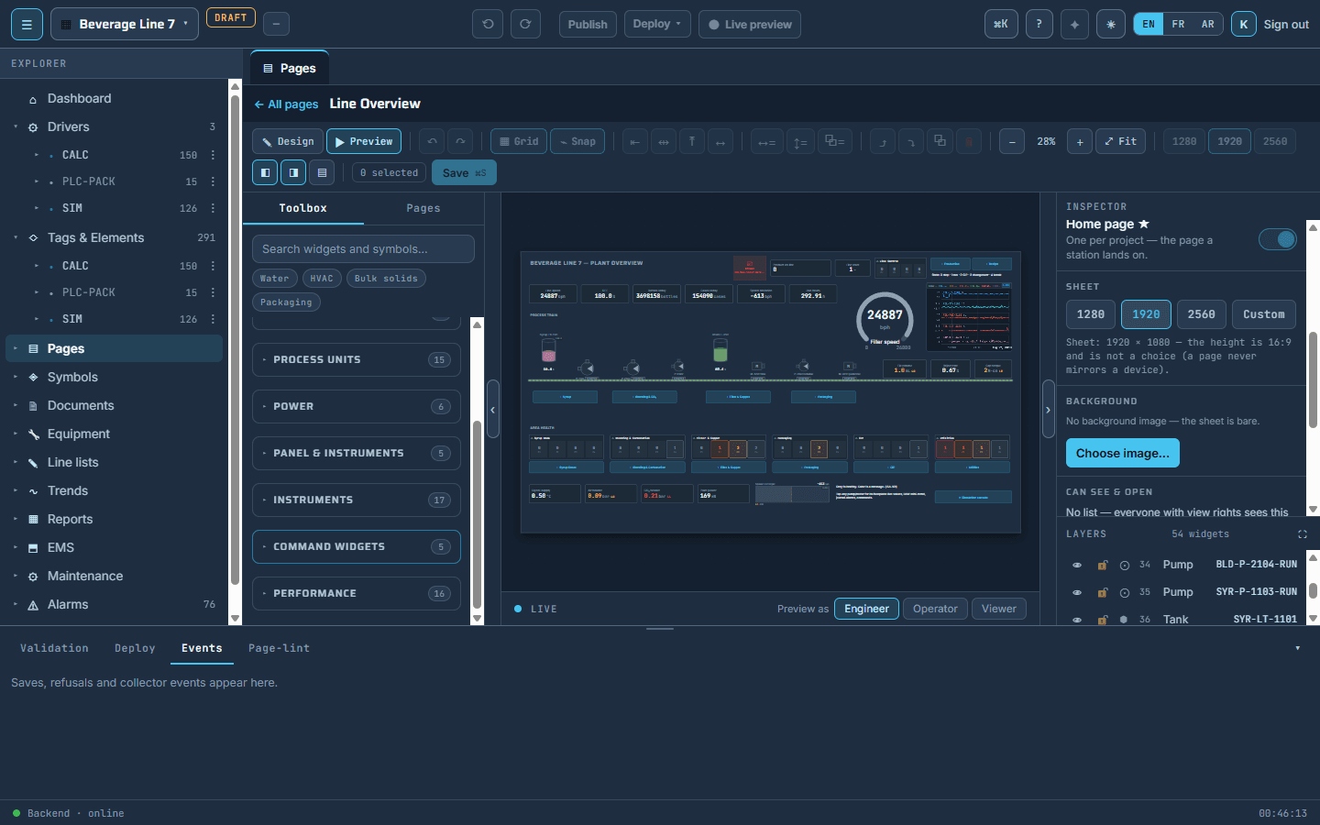Click the zoom in plus button
The width and height of the screenshot is (1320, 825).
pyautogui.click(x=1080, y=141)
